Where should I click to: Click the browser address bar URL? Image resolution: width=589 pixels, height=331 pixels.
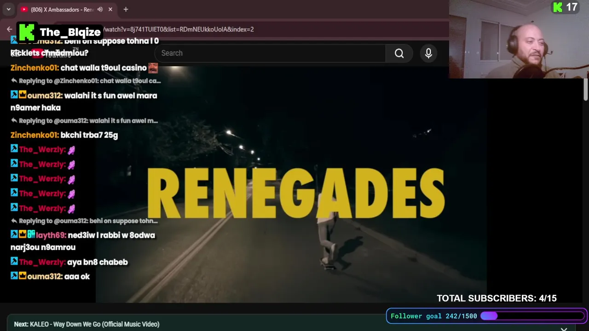pos(179,29)
